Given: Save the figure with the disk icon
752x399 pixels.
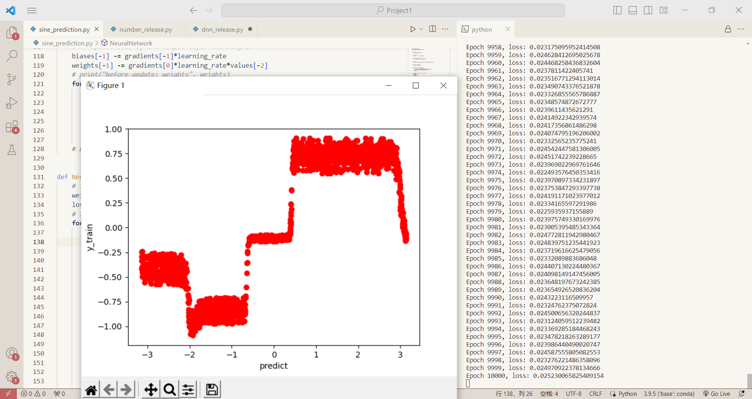Looking at the screenshot, I should coord(212,390).
